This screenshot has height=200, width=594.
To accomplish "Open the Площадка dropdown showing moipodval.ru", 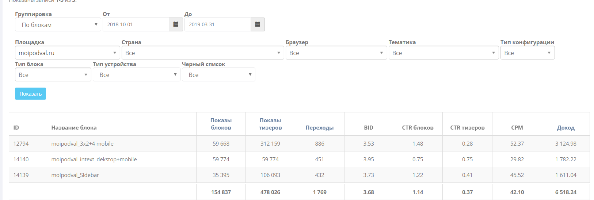I will 67,53.
